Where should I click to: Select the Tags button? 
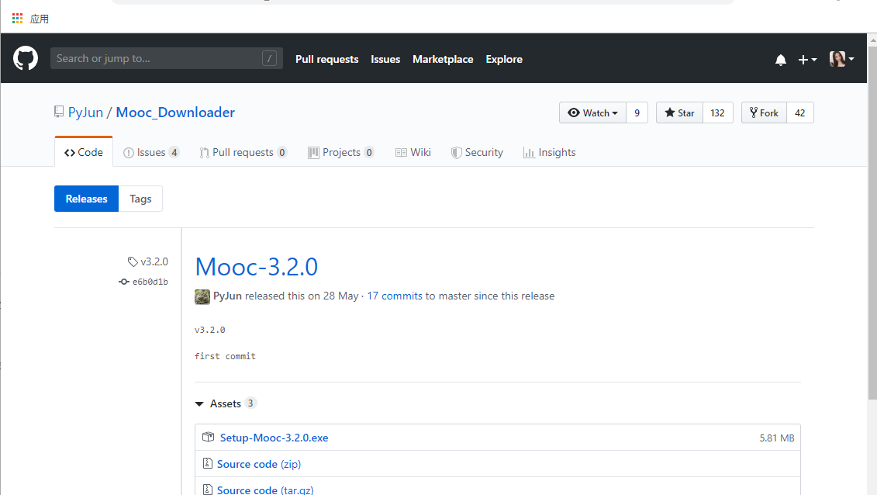140,199
